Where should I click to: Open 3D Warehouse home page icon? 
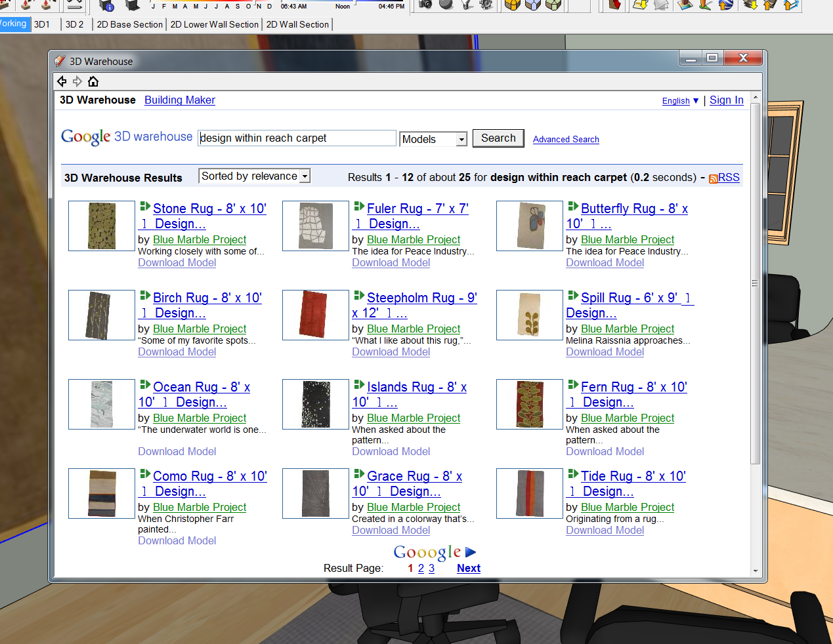(93, 81)
